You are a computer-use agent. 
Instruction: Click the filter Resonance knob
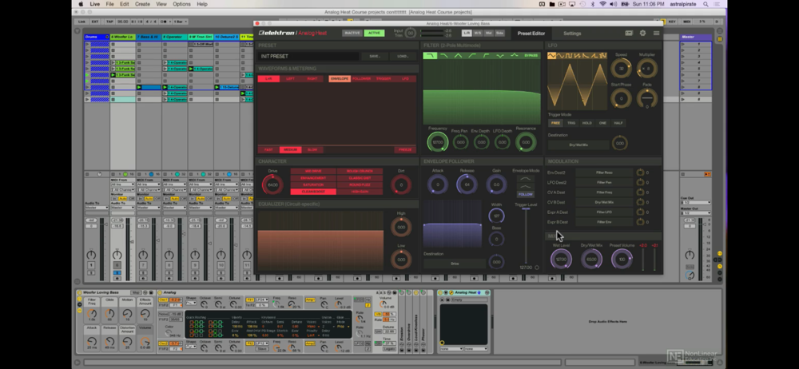pos(526,143)
